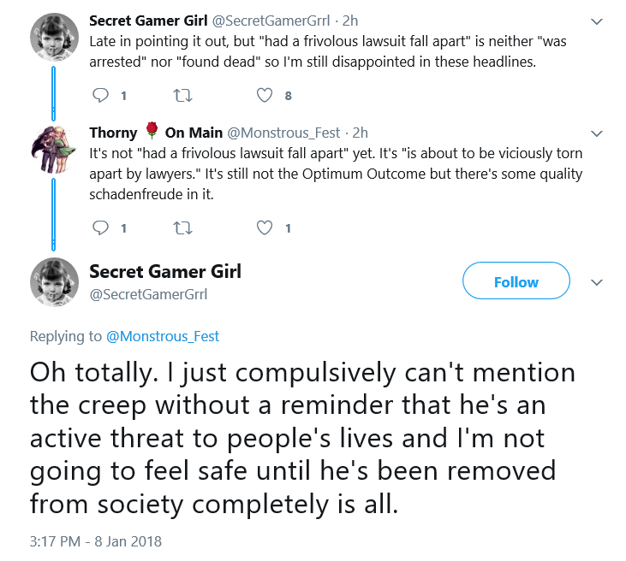Image resolution: width=626 pixels, height=561 pixels.
Task: Retweet the first Secret Gamer Girl tweet
Action: coord(183,96)
